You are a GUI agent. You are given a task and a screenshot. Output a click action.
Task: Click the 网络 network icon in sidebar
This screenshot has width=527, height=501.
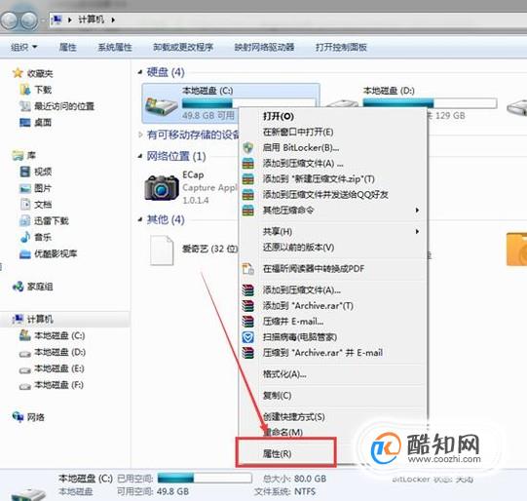click(18, 417)
